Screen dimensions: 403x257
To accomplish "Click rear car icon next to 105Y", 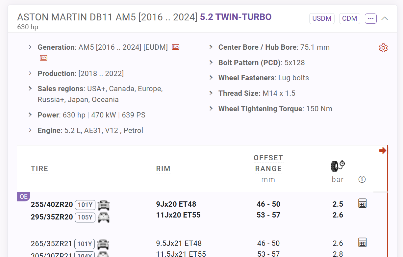I will coord(104,217).
